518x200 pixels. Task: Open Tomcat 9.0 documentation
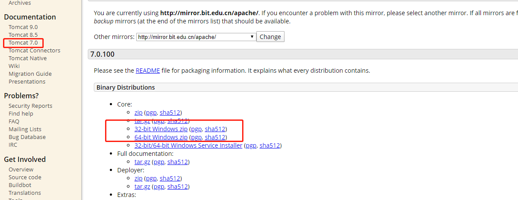(23, 27)
